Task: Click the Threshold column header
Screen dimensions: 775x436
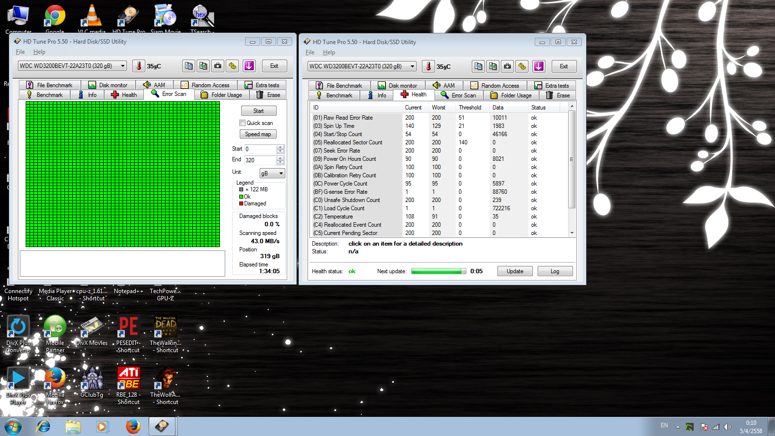Action: click(472, 108)
